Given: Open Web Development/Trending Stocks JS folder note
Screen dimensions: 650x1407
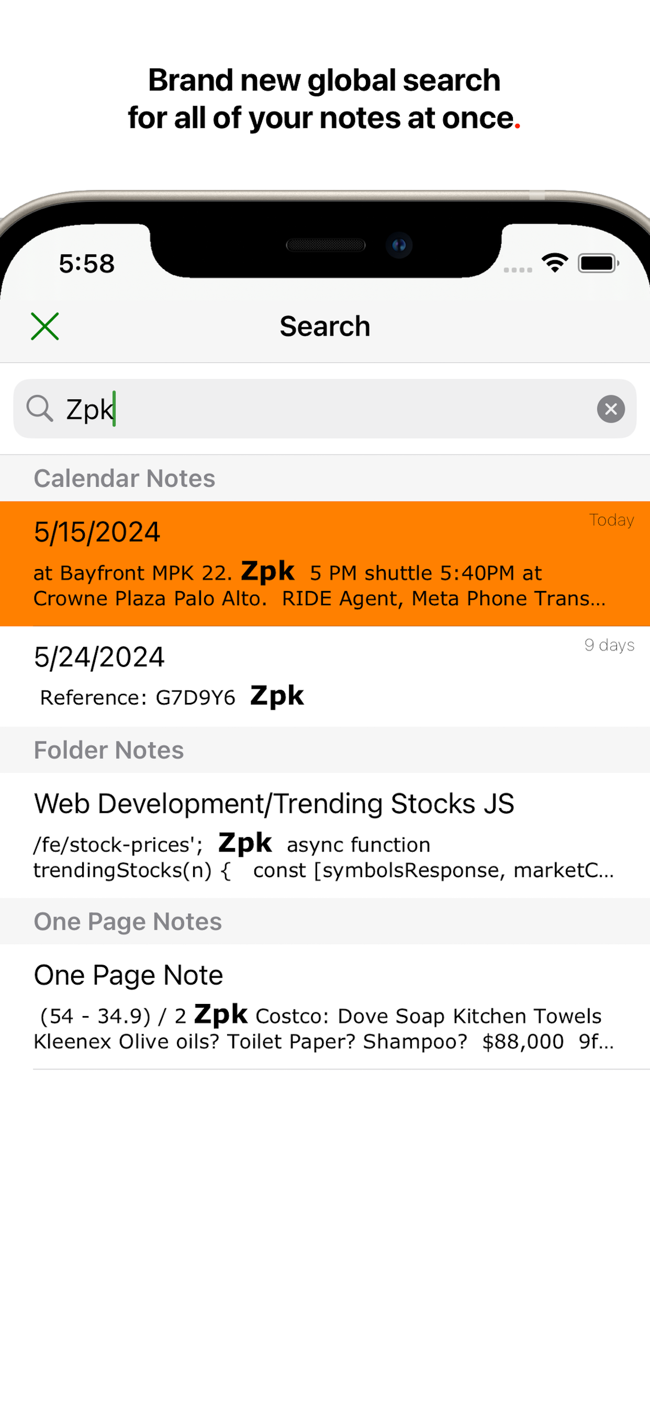Looking at the screenshot, I should pos(325,835).
